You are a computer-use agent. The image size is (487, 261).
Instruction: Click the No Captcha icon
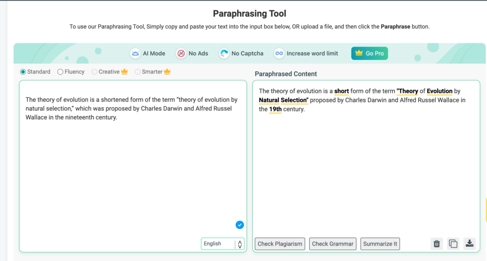pyautogui.click(x=224, y=53)
